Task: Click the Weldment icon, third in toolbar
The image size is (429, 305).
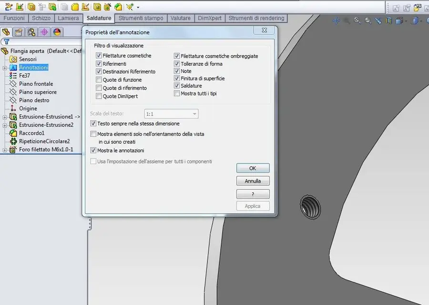Action: point(31,7)
